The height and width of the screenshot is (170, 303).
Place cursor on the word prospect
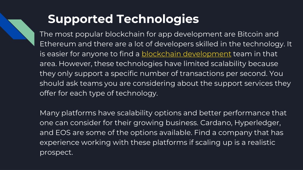click(56, 153)
